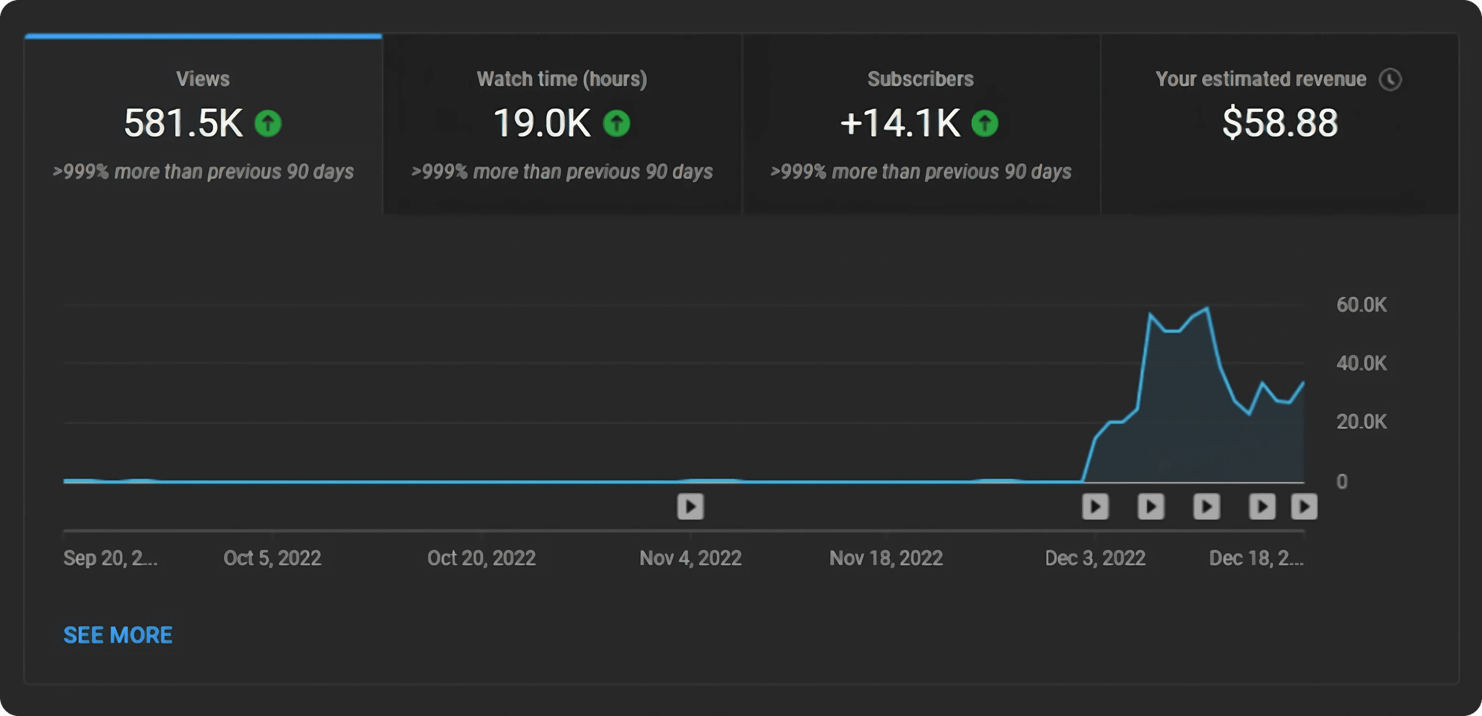Open video marker above Dec 3, 2022

[1096, 507]
